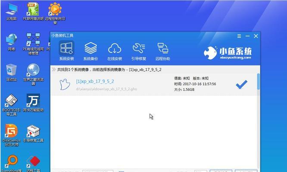Screen dimensions: 287x172
Task: Select the 系统安装 Windows icon tab
Action: coord(66,51)
